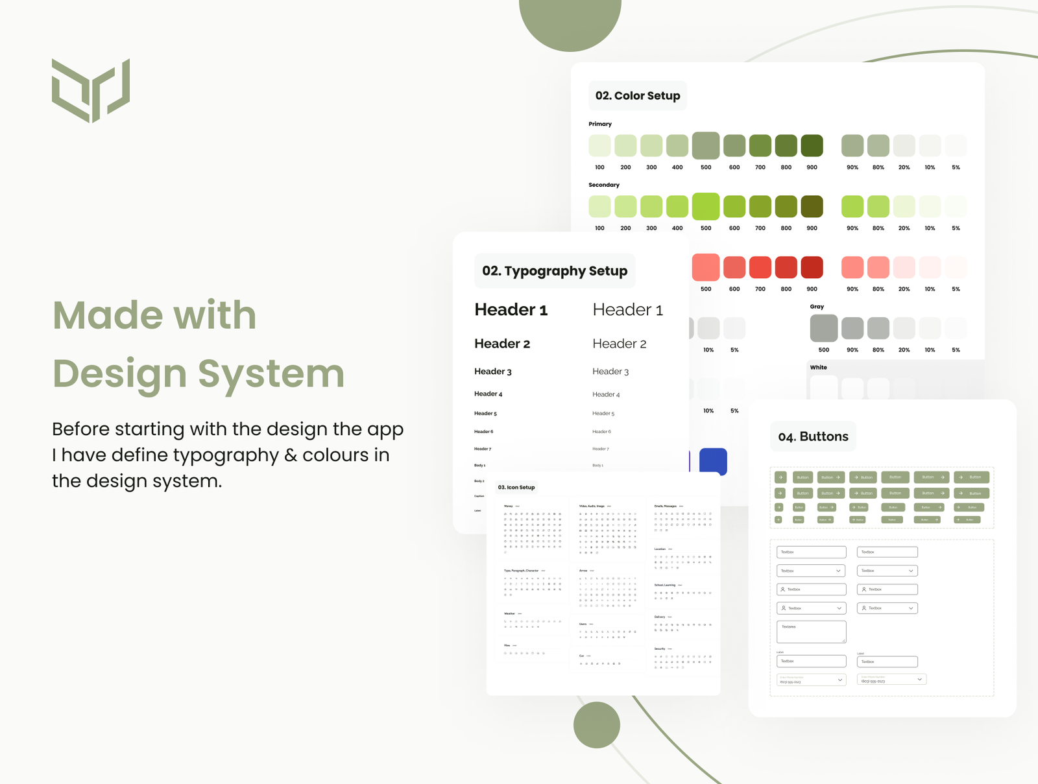This screenshot has width=1038, height=784.
Task: Select the '04. Buttons' heading label
Action: [x=813, y=437]
